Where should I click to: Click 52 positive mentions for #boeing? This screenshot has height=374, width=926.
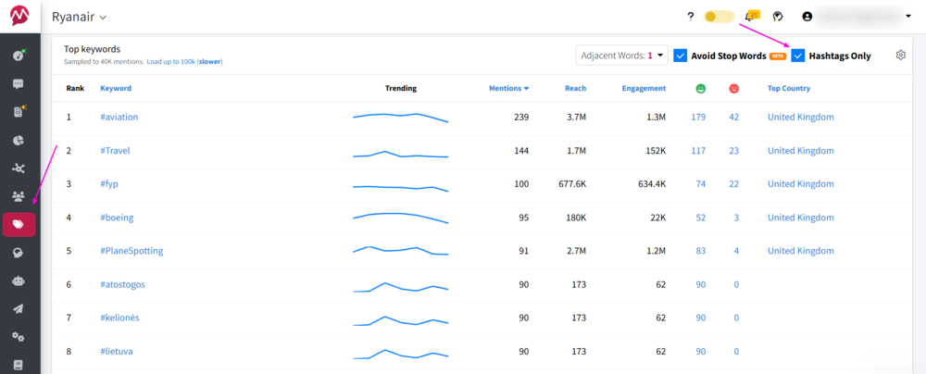tap(701, 218)
